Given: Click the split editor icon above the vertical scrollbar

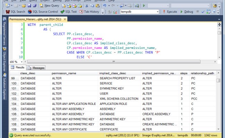Looking at the screenshot, I should tap(219, 24).
